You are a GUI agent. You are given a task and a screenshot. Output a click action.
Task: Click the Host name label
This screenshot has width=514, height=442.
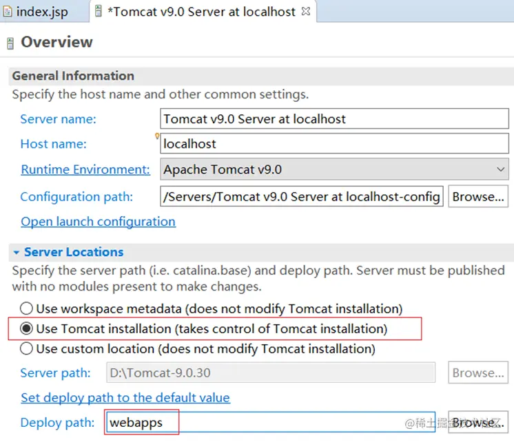(x=53, y=144)
